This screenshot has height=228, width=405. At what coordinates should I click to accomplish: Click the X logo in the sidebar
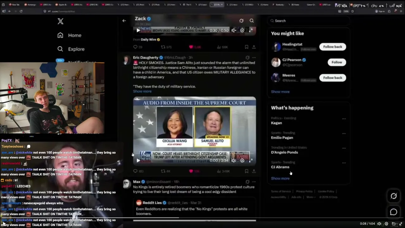click(60, 21)
